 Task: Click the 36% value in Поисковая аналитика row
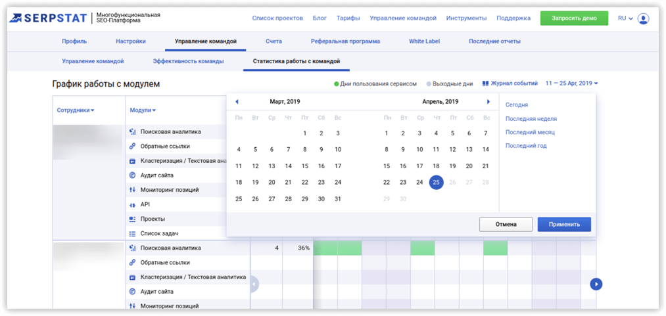pos(304,248)
